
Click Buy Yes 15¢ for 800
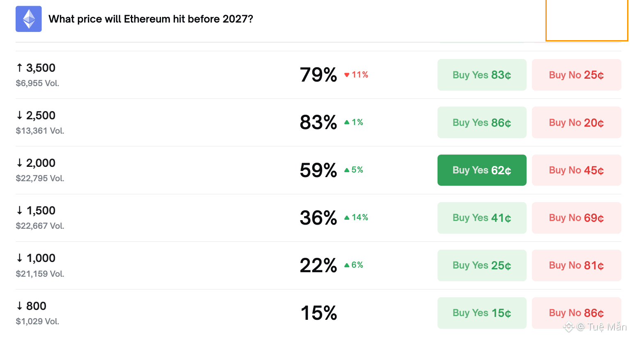click(481, 313)
